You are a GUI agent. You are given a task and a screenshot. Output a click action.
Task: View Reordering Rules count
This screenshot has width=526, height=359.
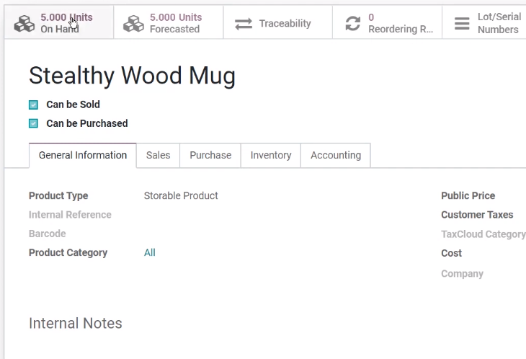387,22
